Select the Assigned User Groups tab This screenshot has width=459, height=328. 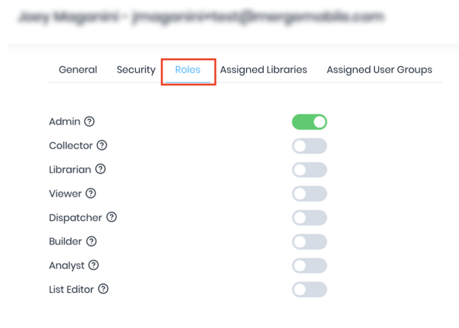point(379,70)
